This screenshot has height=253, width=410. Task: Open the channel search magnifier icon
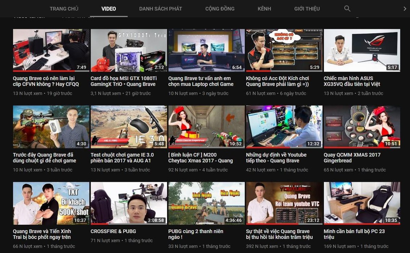[x=347, y=9]
